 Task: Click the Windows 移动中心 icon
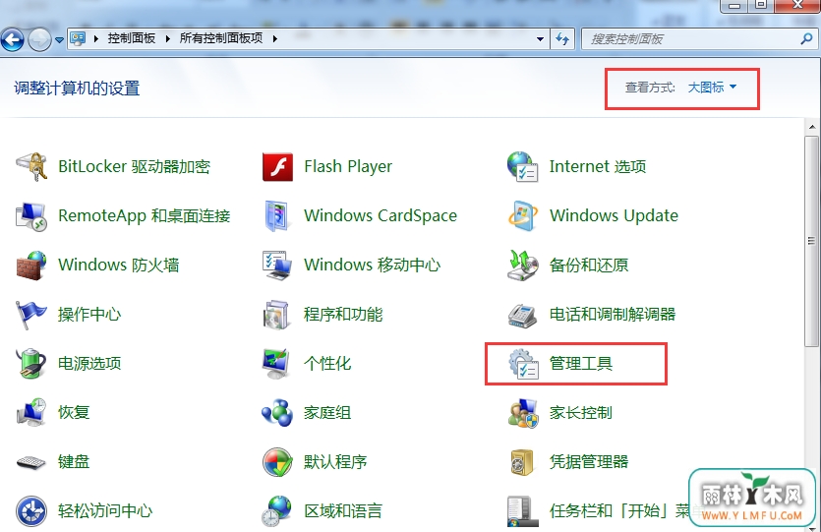point(276,265)
